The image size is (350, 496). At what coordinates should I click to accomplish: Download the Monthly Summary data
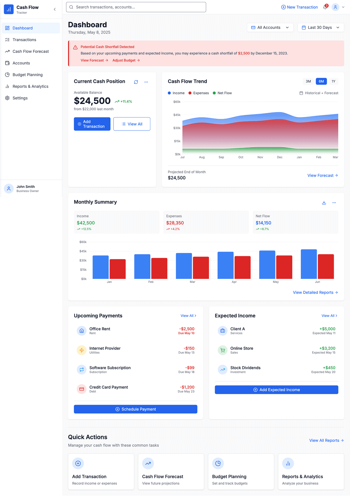(x=324, y=202)
